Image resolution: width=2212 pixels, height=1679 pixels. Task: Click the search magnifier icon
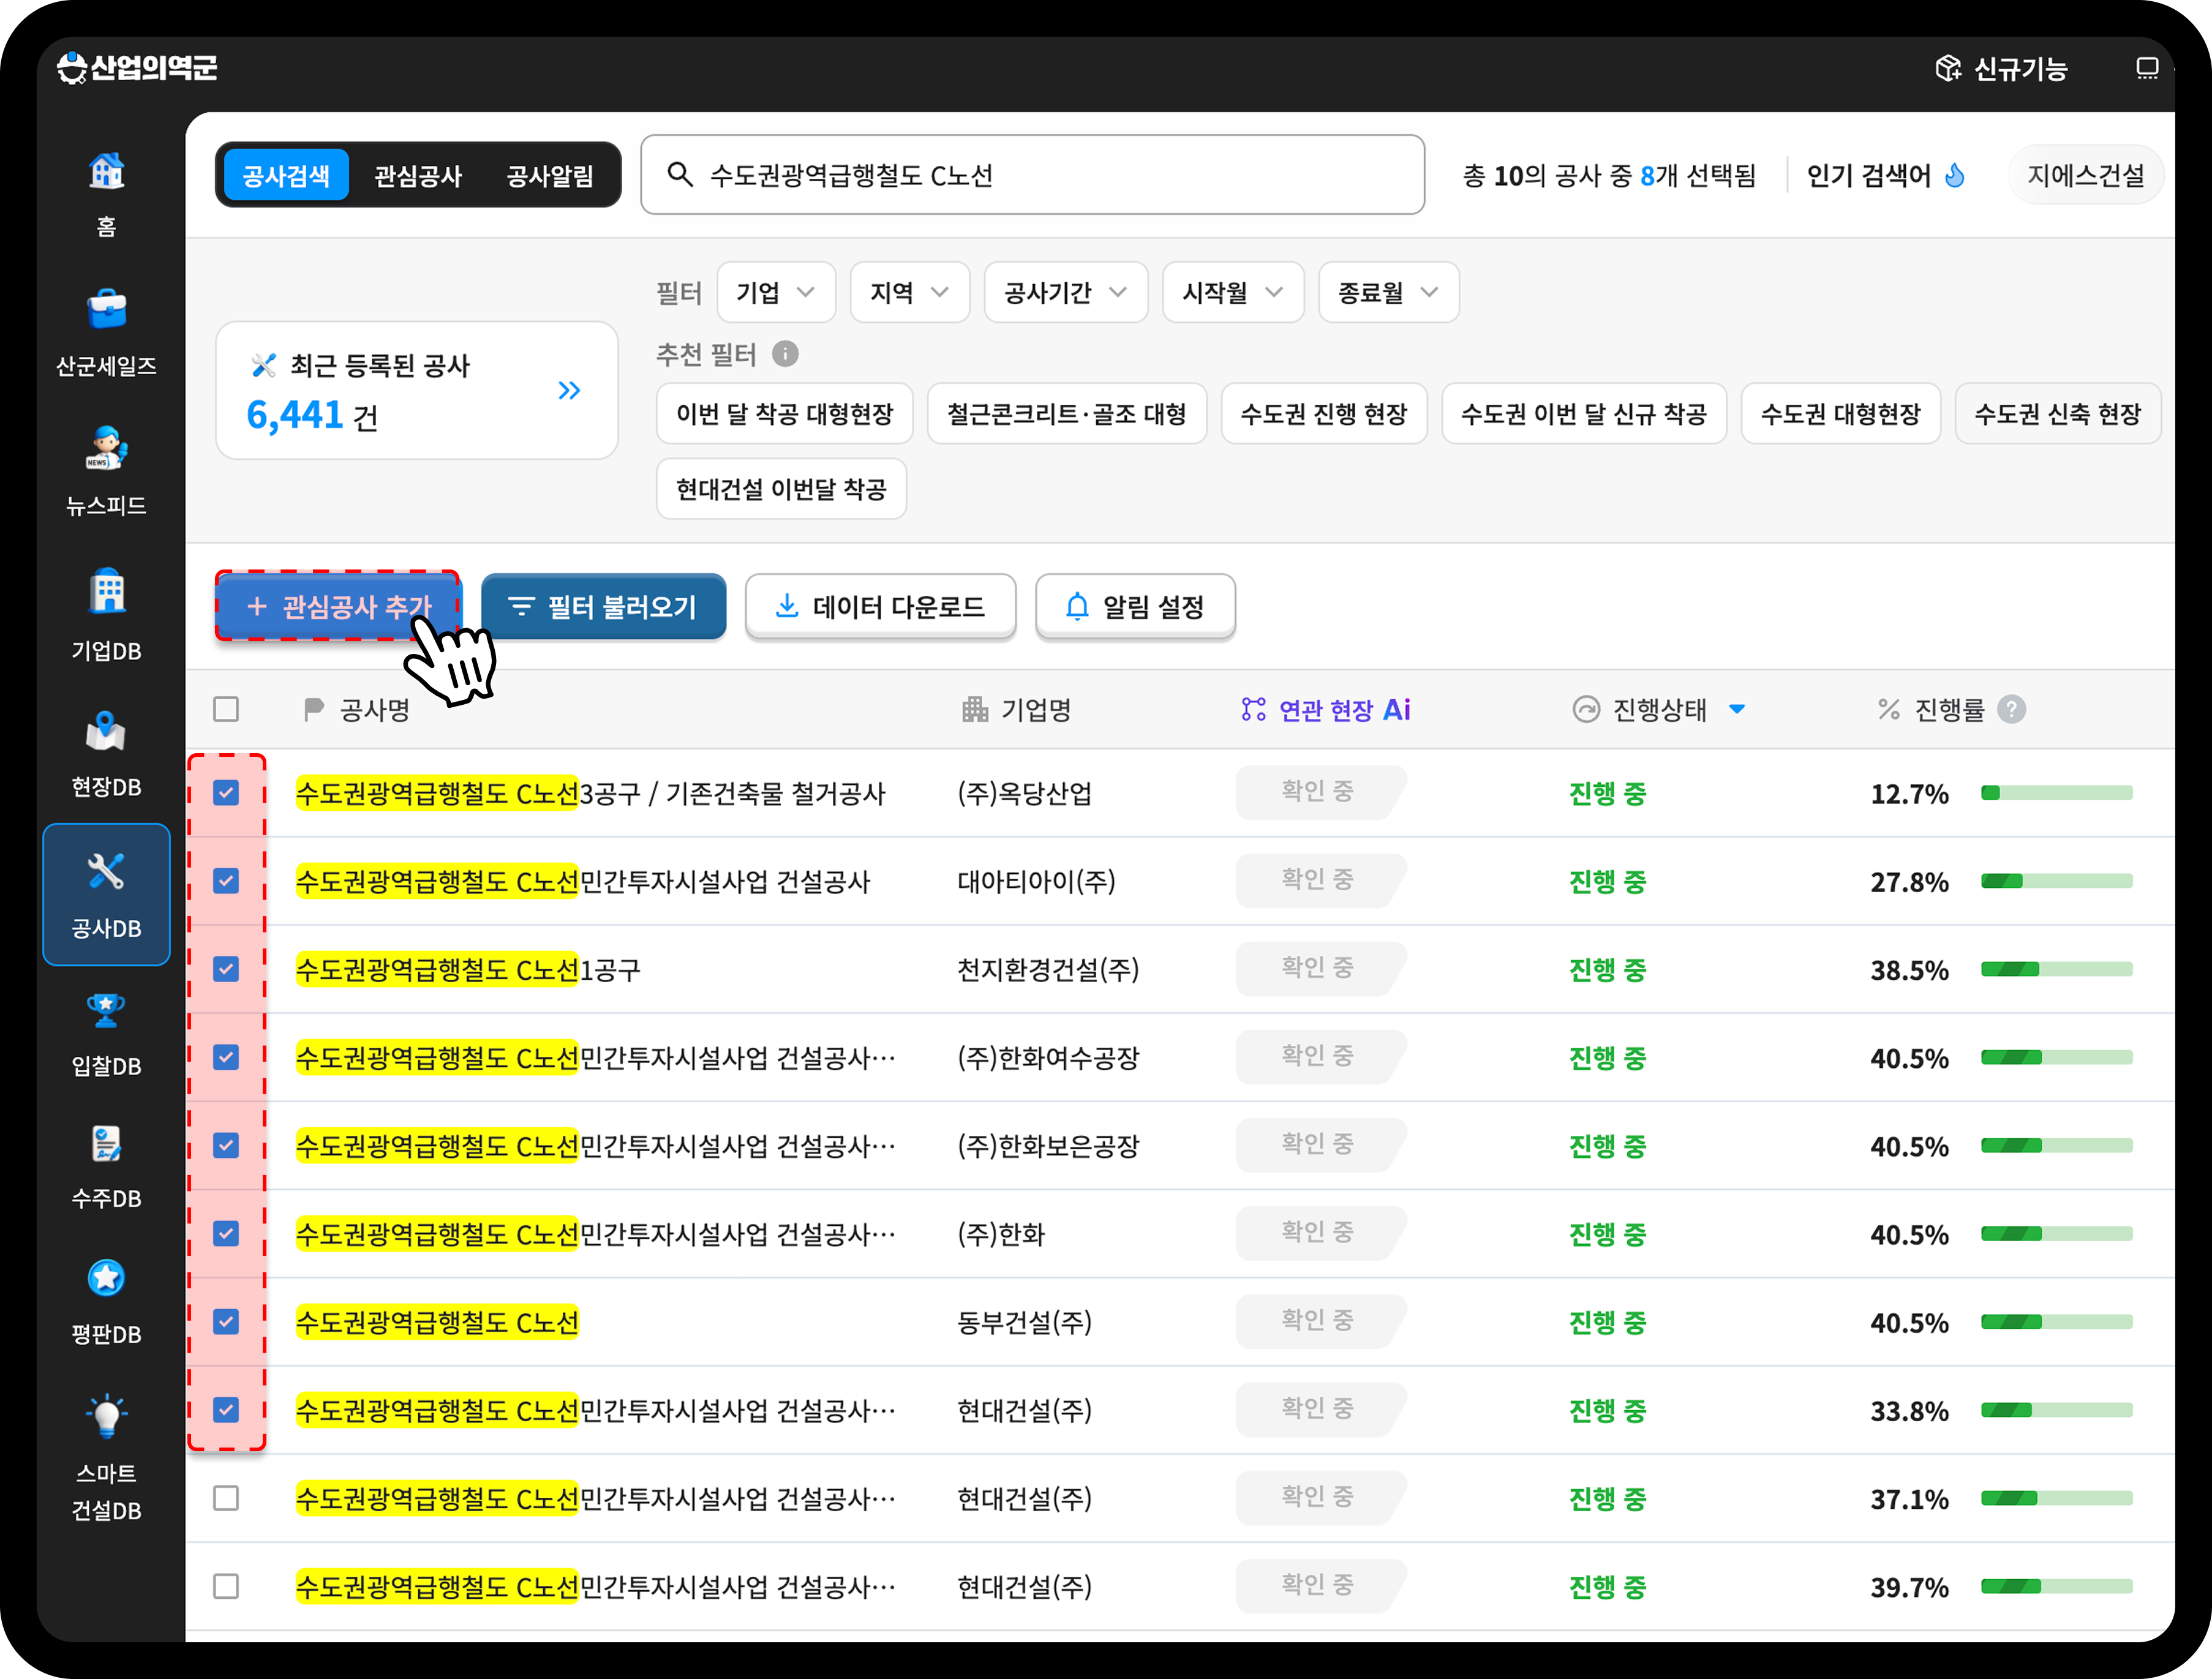pos(680,175)
